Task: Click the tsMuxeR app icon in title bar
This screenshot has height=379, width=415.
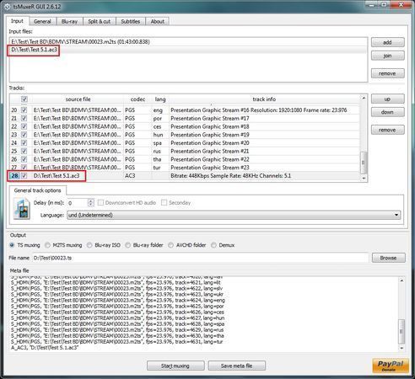Action: click(x=8, y=6)
